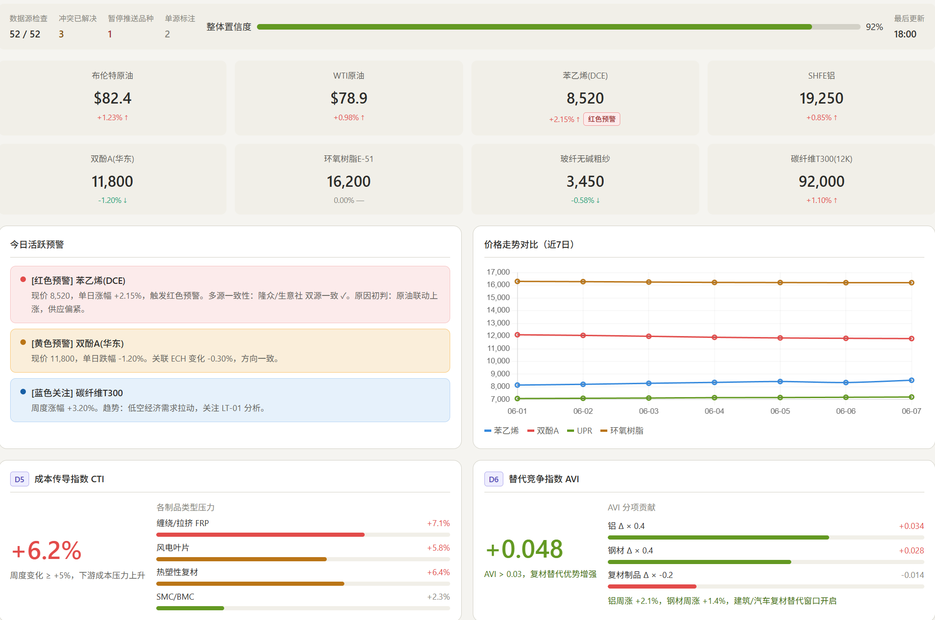Viewport: 935px width, 620px height.
Task: Click the 复材制品 Δ × -0.2 contribution bar
Action: coord(766,586)
